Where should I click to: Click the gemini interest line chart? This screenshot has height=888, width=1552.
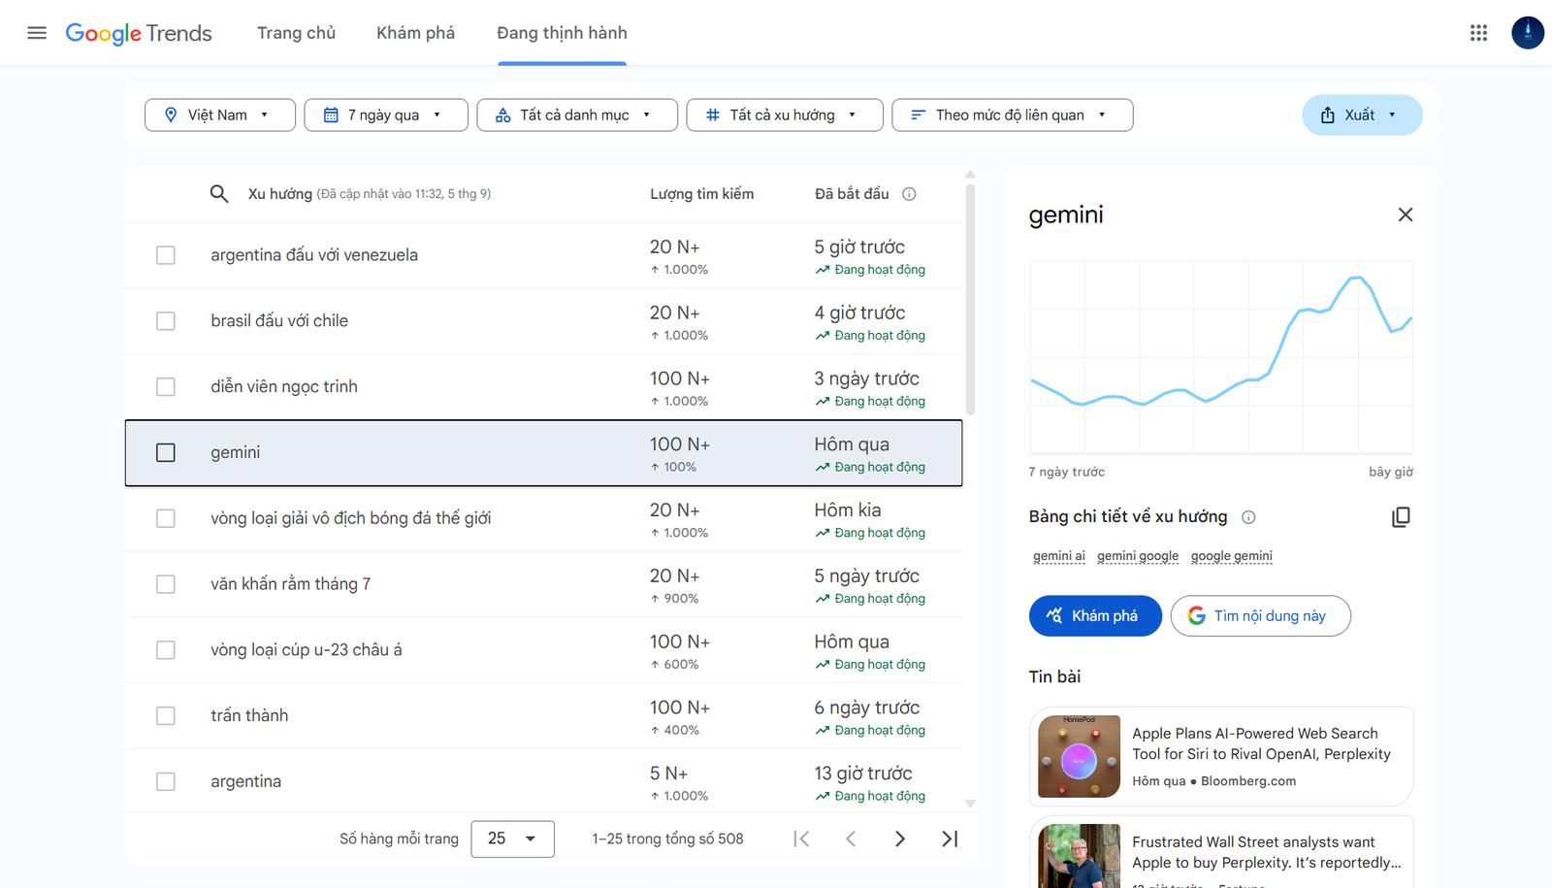click(1221, 357)
